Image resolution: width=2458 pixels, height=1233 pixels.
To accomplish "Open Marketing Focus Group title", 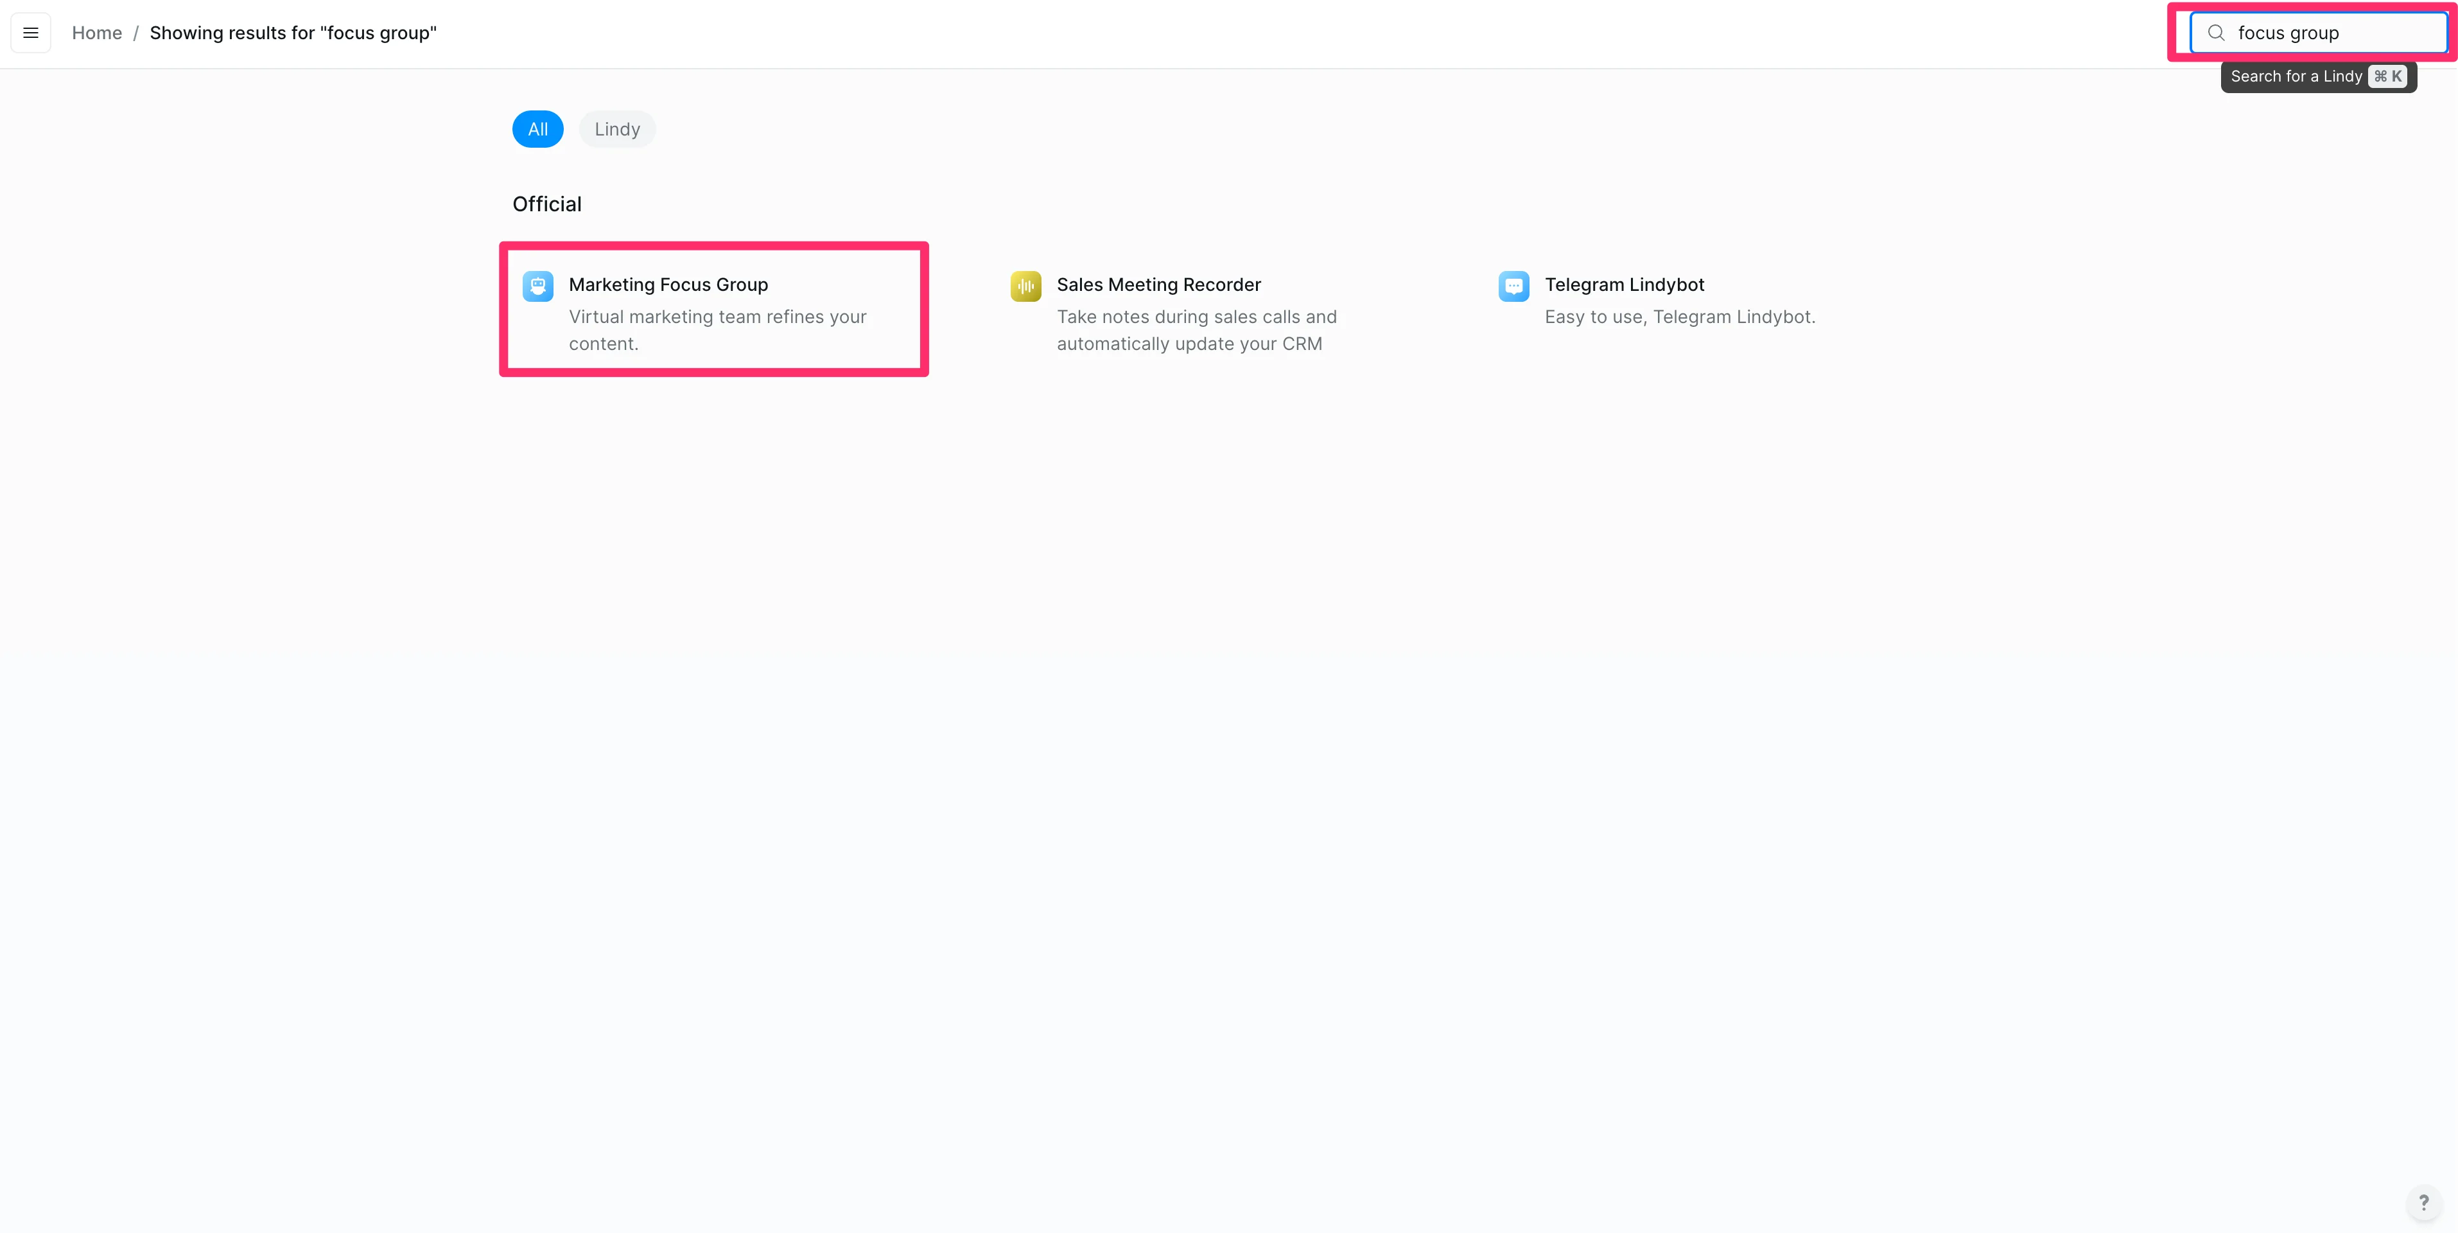I will pos(668,284).
